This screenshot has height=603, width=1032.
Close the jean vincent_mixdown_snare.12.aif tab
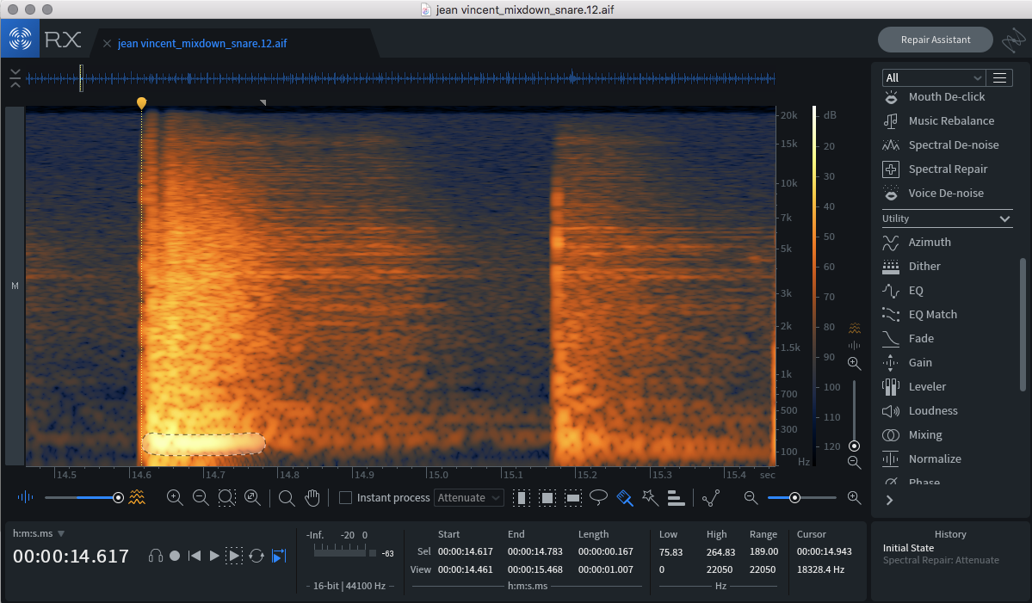(x=107, y=43)
